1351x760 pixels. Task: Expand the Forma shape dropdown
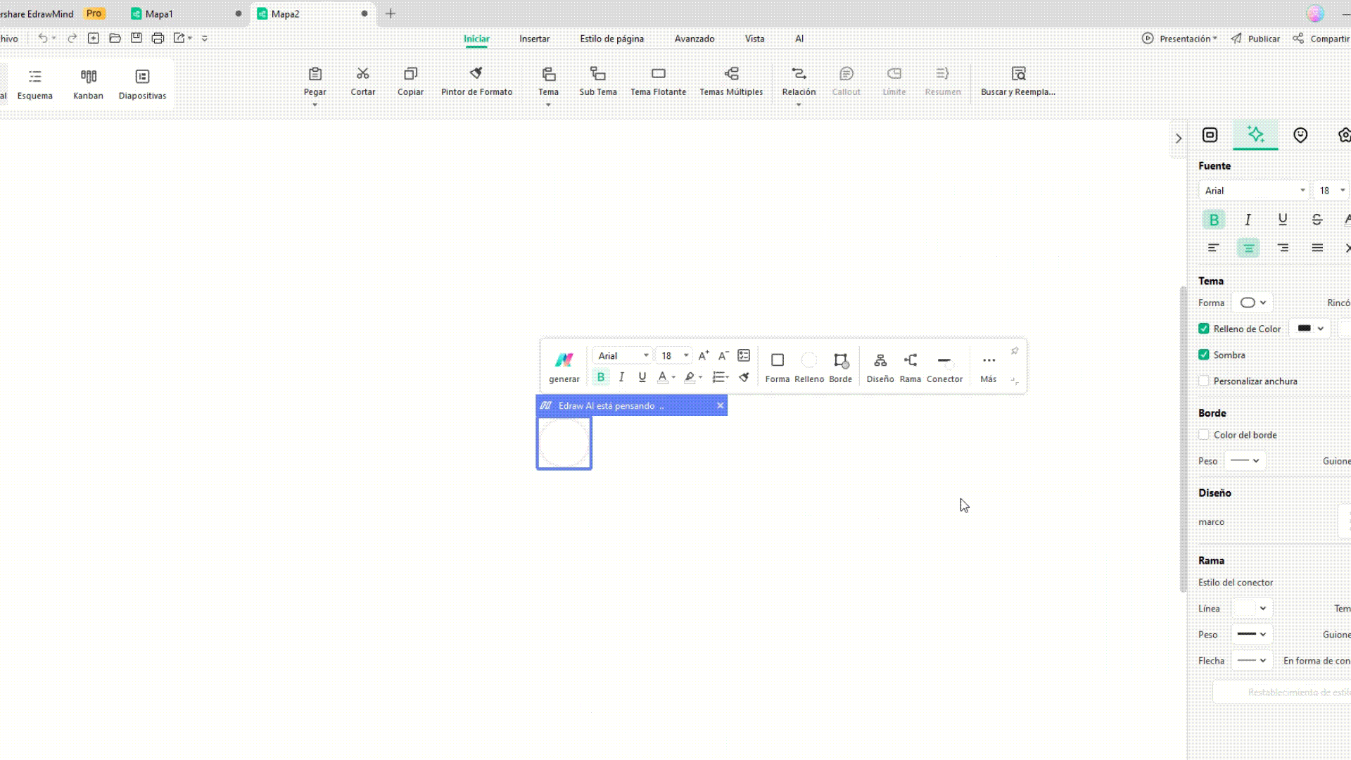(x=1252, y=303)
